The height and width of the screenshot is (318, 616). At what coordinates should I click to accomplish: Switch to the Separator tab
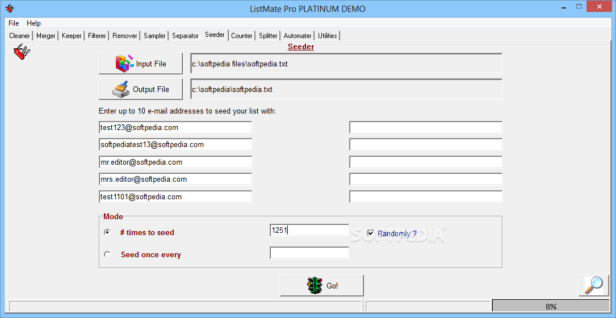[x=185, y=35]
